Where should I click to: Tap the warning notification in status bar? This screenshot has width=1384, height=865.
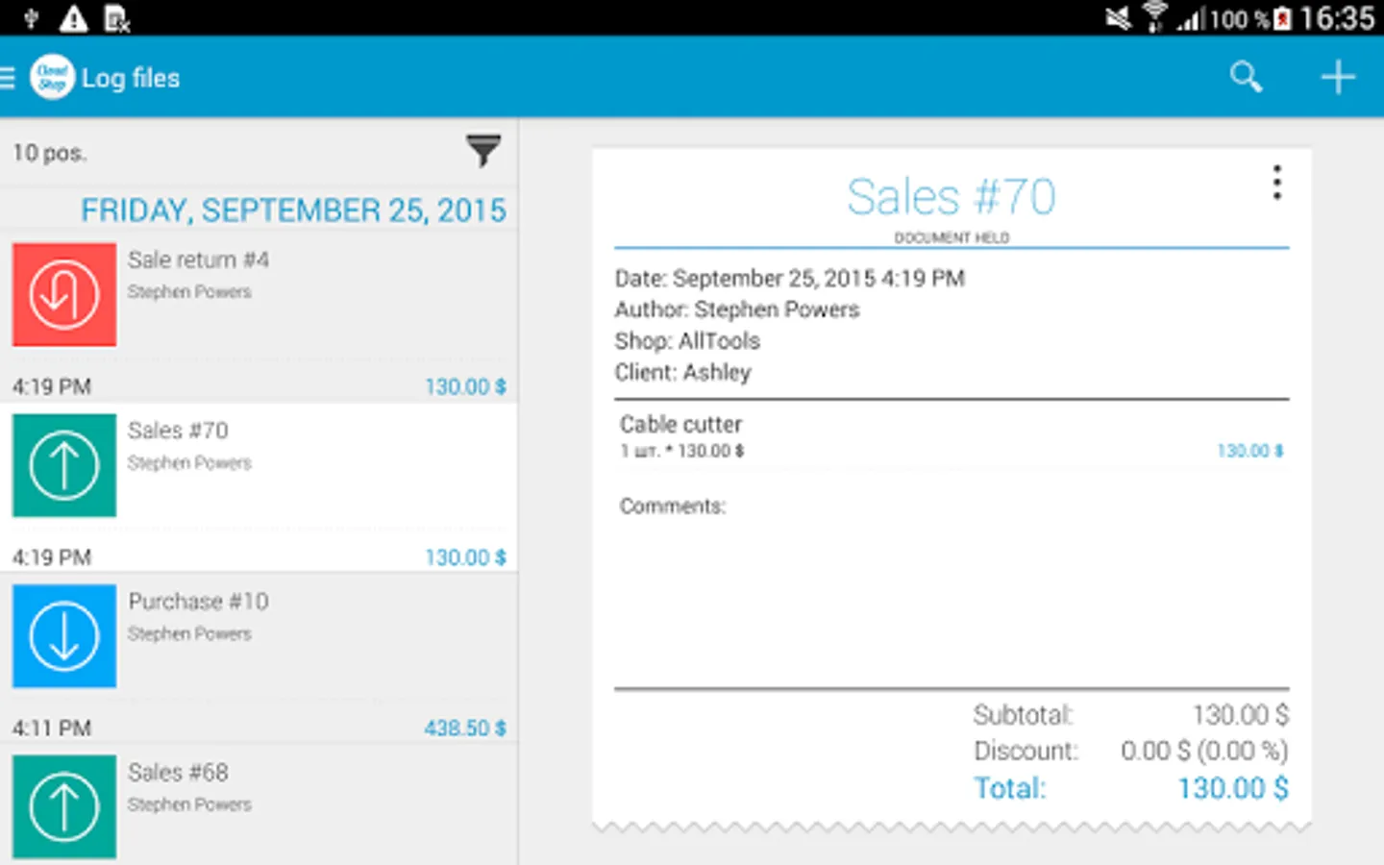(x=73, y=18)
